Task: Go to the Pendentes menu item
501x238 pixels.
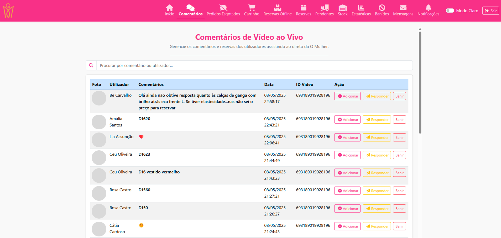Action: (324, 10)
